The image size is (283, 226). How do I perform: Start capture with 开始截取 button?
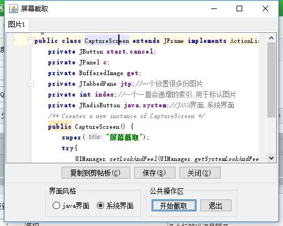174,206
